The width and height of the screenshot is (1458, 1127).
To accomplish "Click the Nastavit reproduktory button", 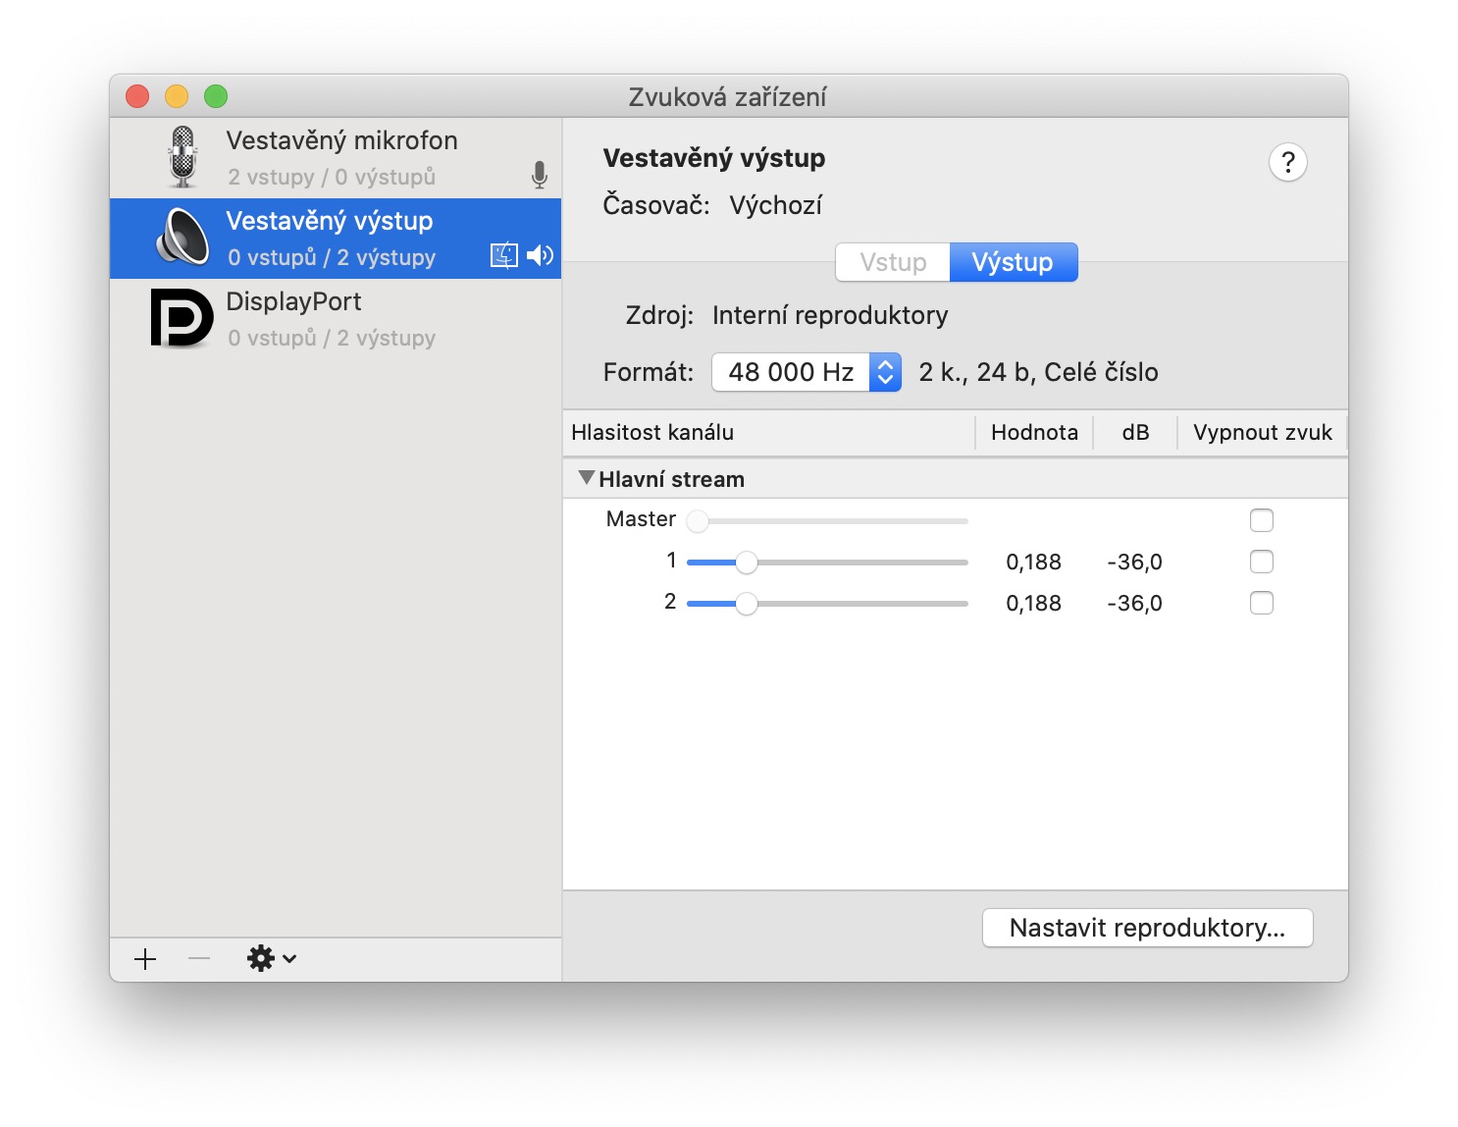I will pyautogui.click(x=1147, y=927).
